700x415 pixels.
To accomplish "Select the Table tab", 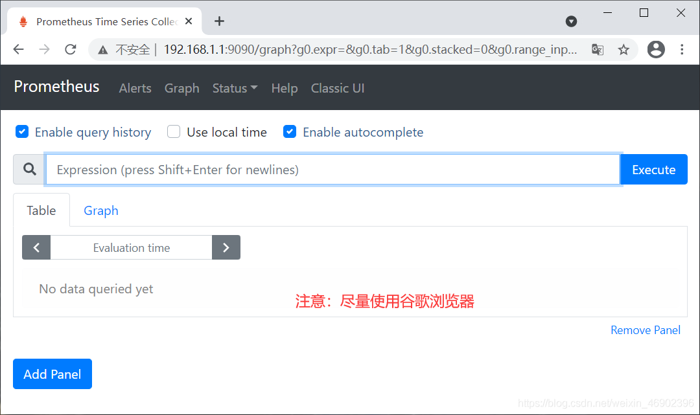I will (41, 210).
